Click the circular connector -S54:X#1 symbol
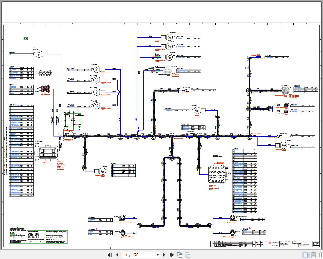Image resolution: width=323 pixels, height=259 pixels. pyautogui.click(x=286, y=91)
